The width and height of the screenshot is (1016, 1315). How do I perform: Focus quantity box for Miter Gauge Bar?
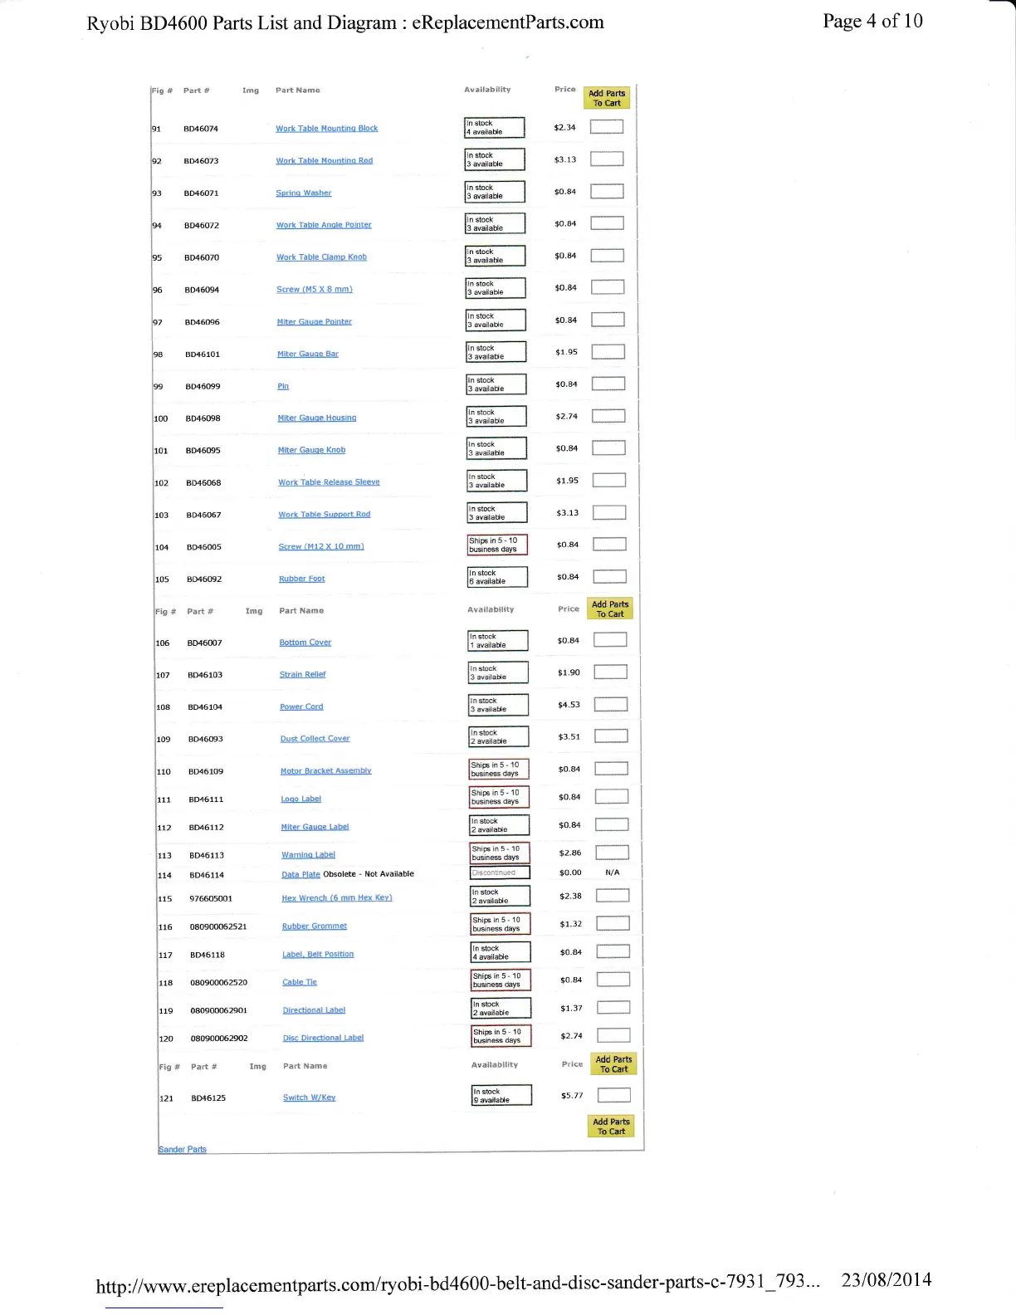coord(608,352)
